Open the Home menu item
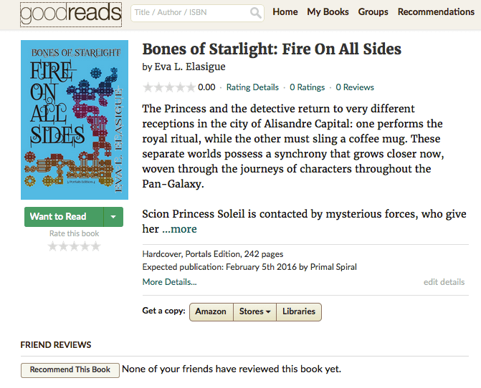This screenshot has width=481, height=388. click(x=285, y=12)
